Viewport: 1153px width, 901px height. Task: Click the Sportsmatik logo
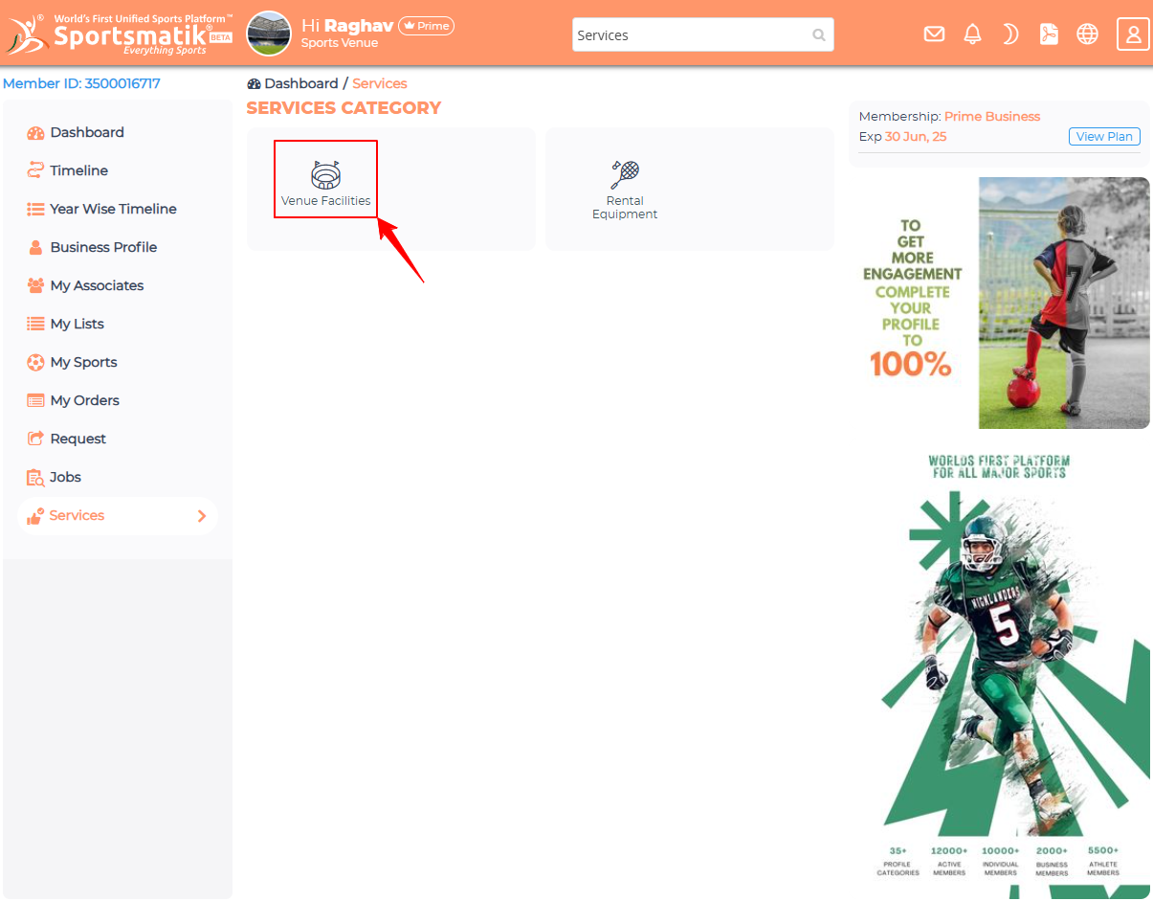119,34
